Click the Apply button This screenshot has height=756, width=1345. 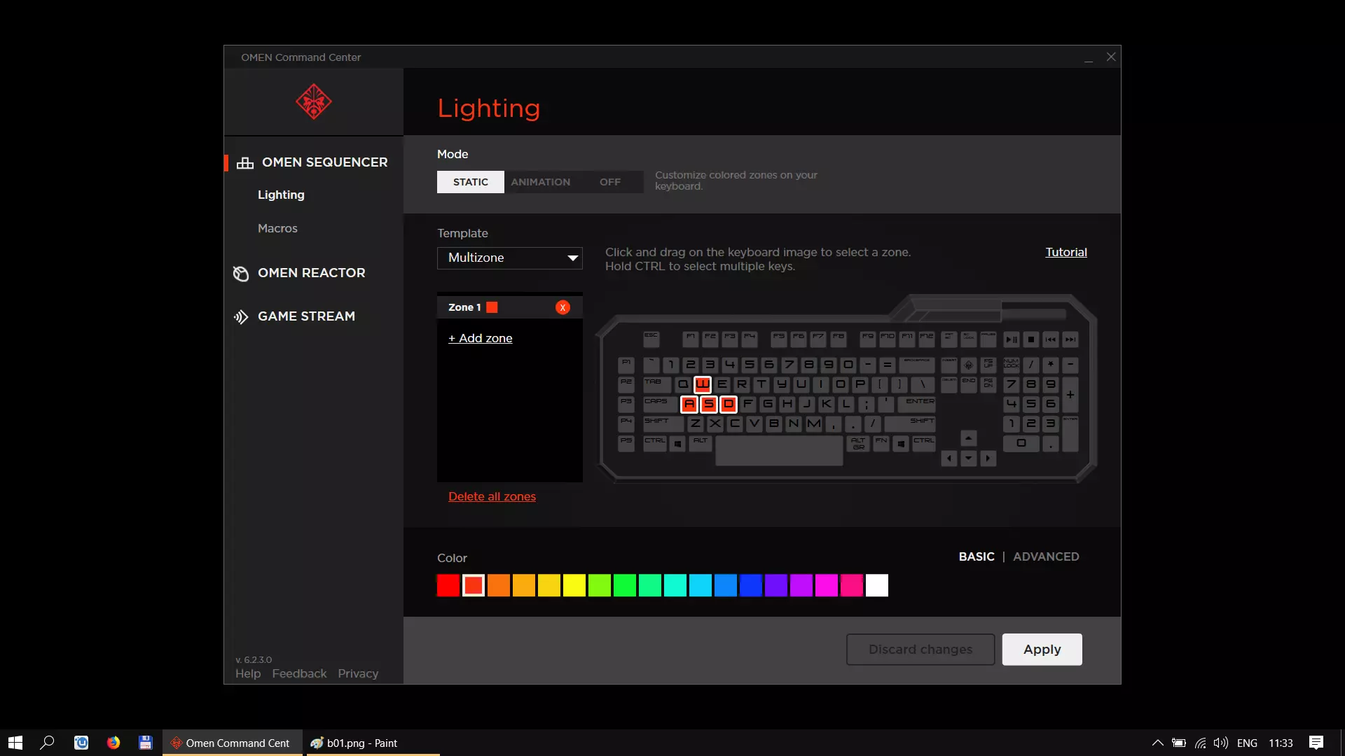click(x=1042, y=650)
